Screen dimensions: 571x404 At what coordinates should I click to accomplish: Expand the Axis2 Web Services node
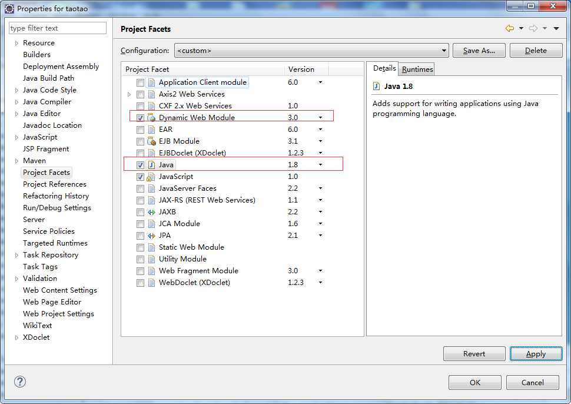pos(130,94)
